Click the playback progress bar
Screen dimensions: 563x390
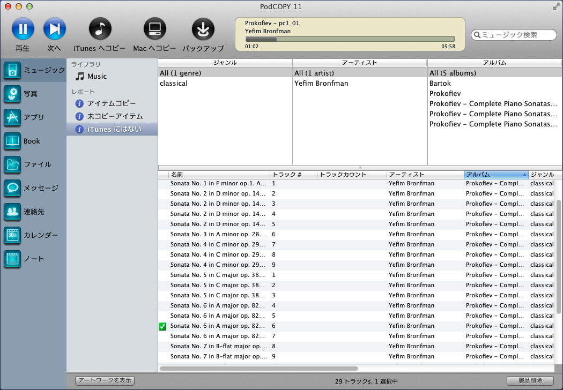(x=350, y=39)
